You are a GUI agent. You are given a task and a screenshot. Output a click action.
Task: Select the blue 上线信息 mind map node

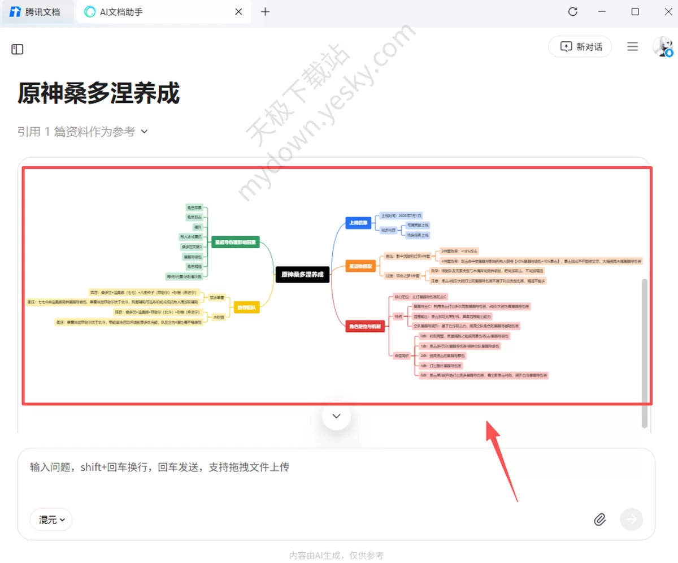(358, 223)
